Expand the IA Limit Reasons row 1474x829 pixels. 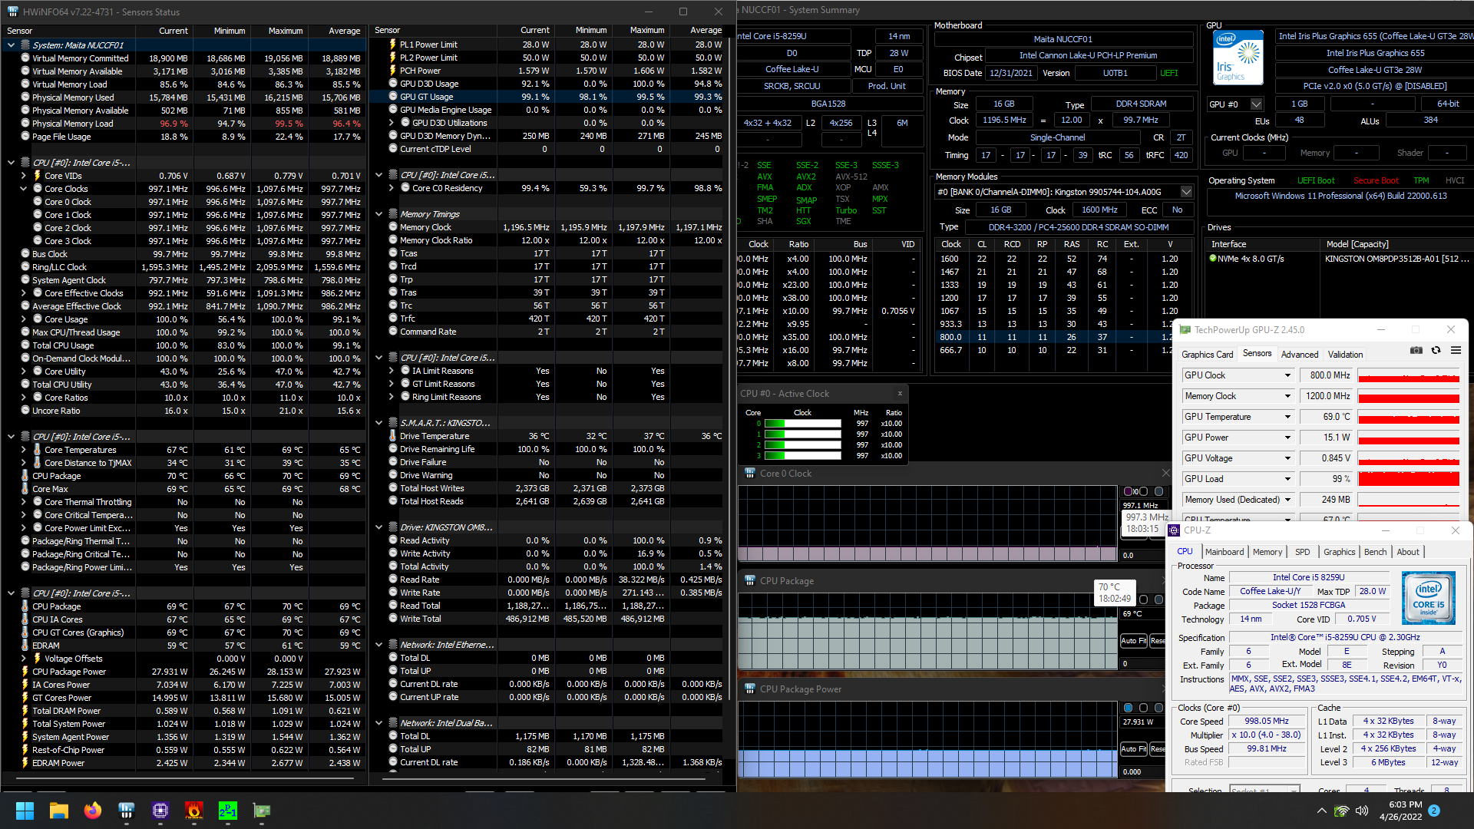point(391,371)
